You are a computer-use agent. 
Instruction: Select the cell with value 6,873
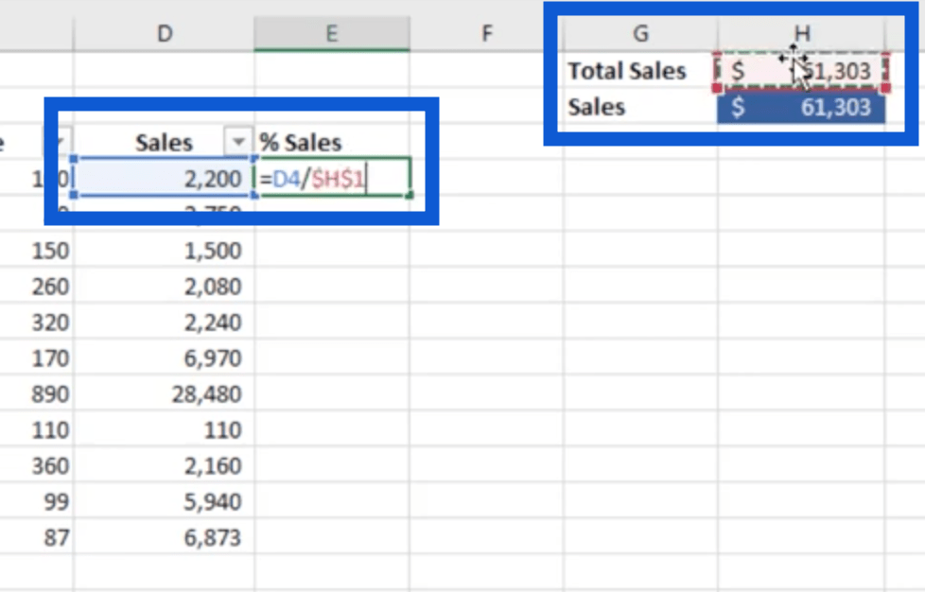pos(165,538)
